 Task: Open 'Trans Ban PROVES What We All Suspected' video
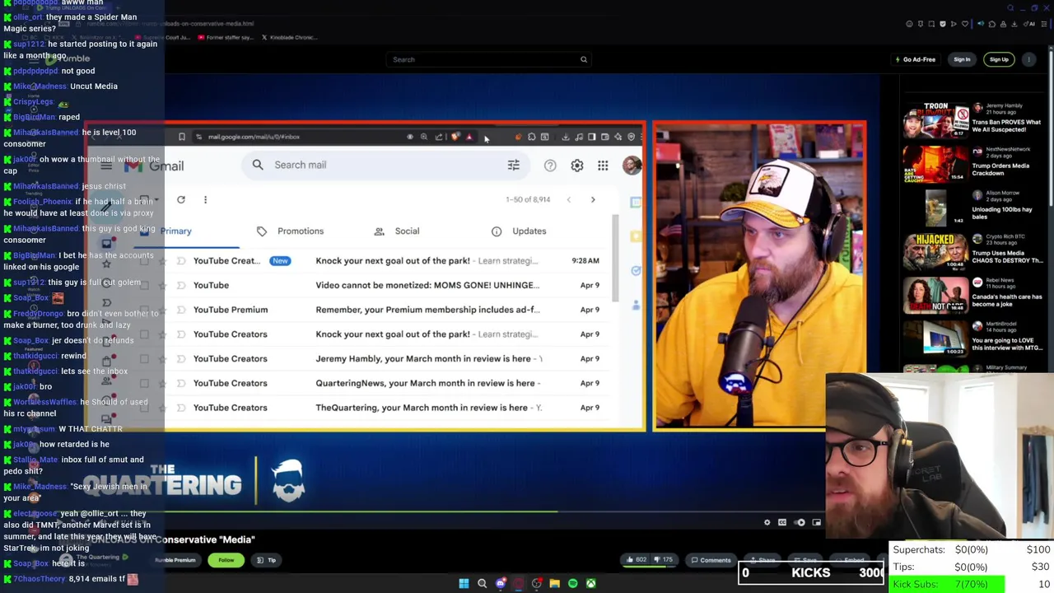[972, 120]
